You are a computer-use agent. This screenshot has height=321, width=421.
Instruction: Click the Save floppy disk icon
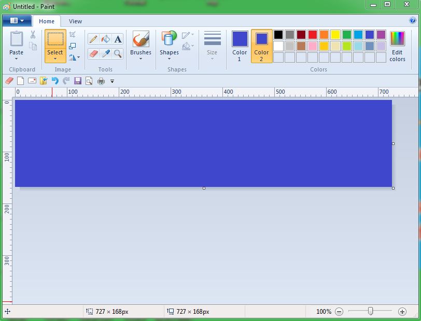point(78,81)
